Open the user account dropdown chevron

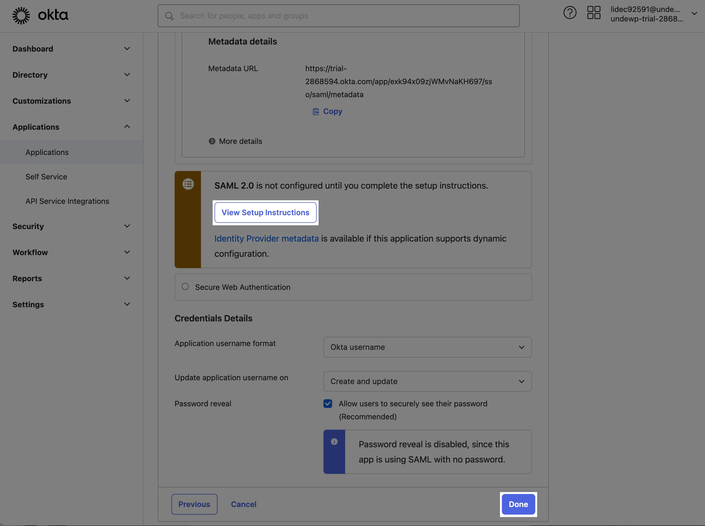(694, 14)
